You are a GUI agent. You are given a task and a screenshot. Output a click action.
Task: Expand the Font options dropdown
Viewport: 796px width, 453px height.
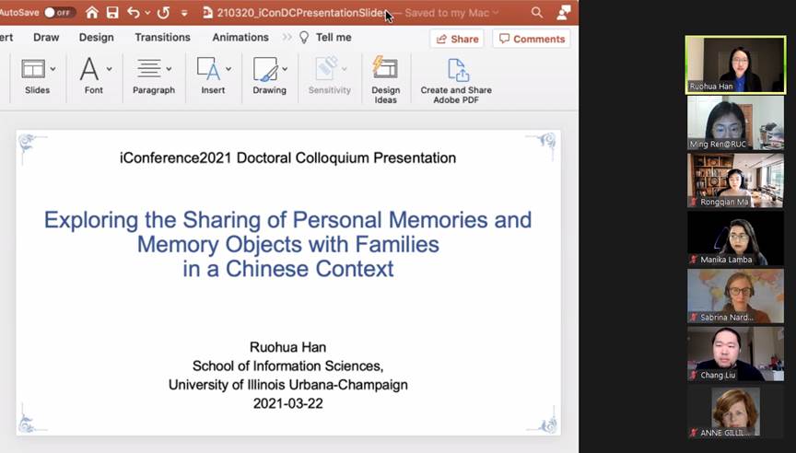pos(94,77)
